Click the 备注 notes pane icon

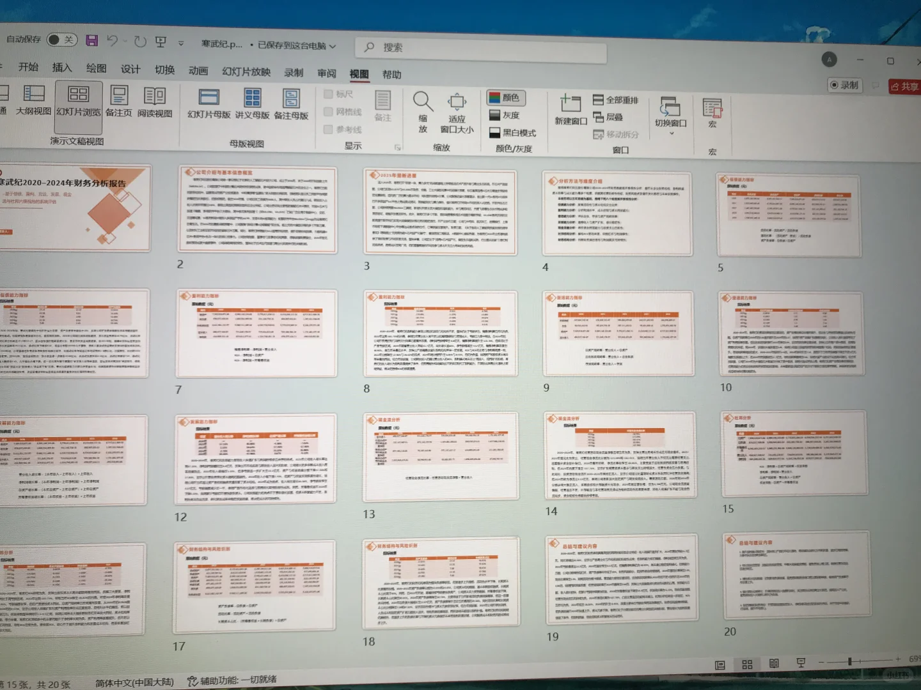[x=382, y=106]
